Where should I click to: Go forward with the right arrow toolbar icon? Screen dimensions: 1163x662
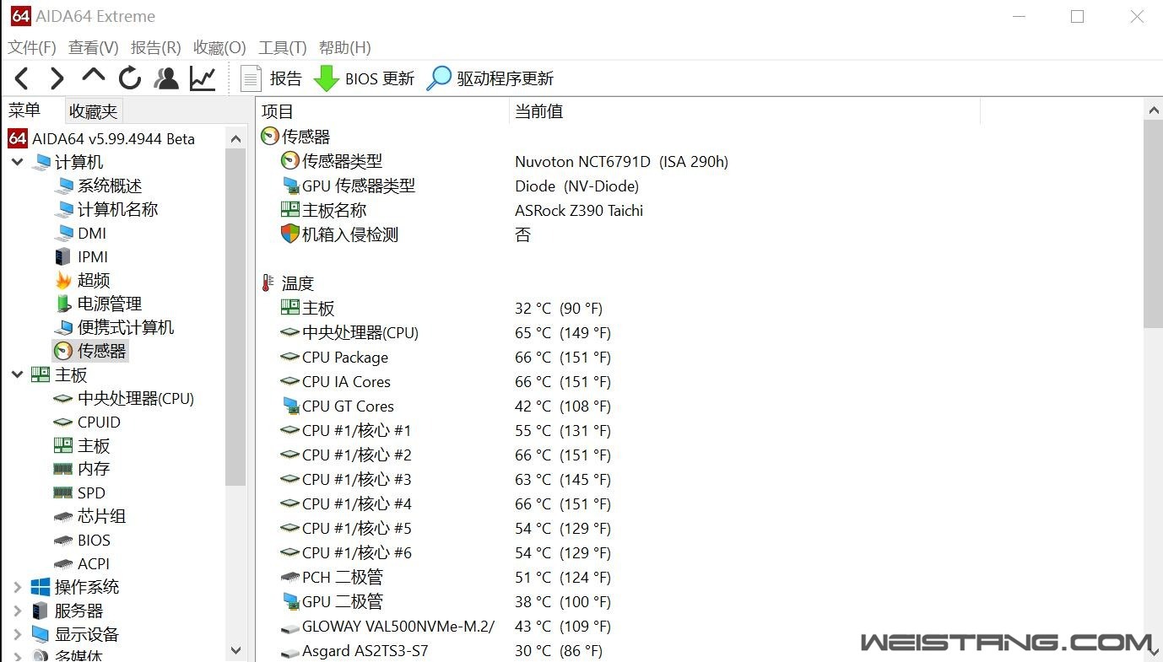tap(57, 78)
